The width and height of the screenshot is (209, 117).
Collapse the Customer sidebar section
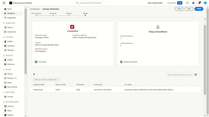pyautogui.click(x=4, y=37)
